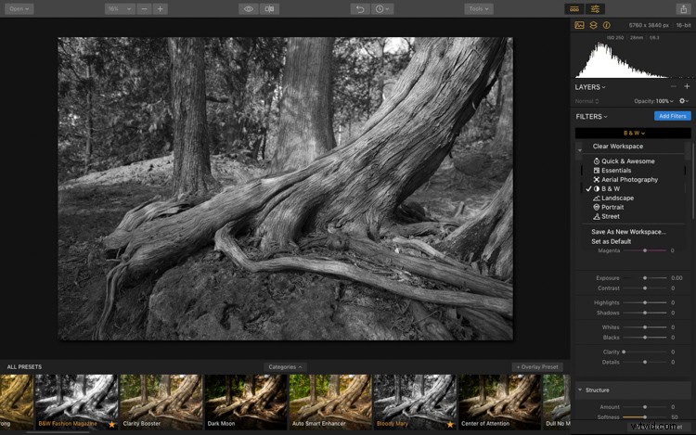
Task: Change layer Opacity 100% dropdown
Action: click(653, 101)
